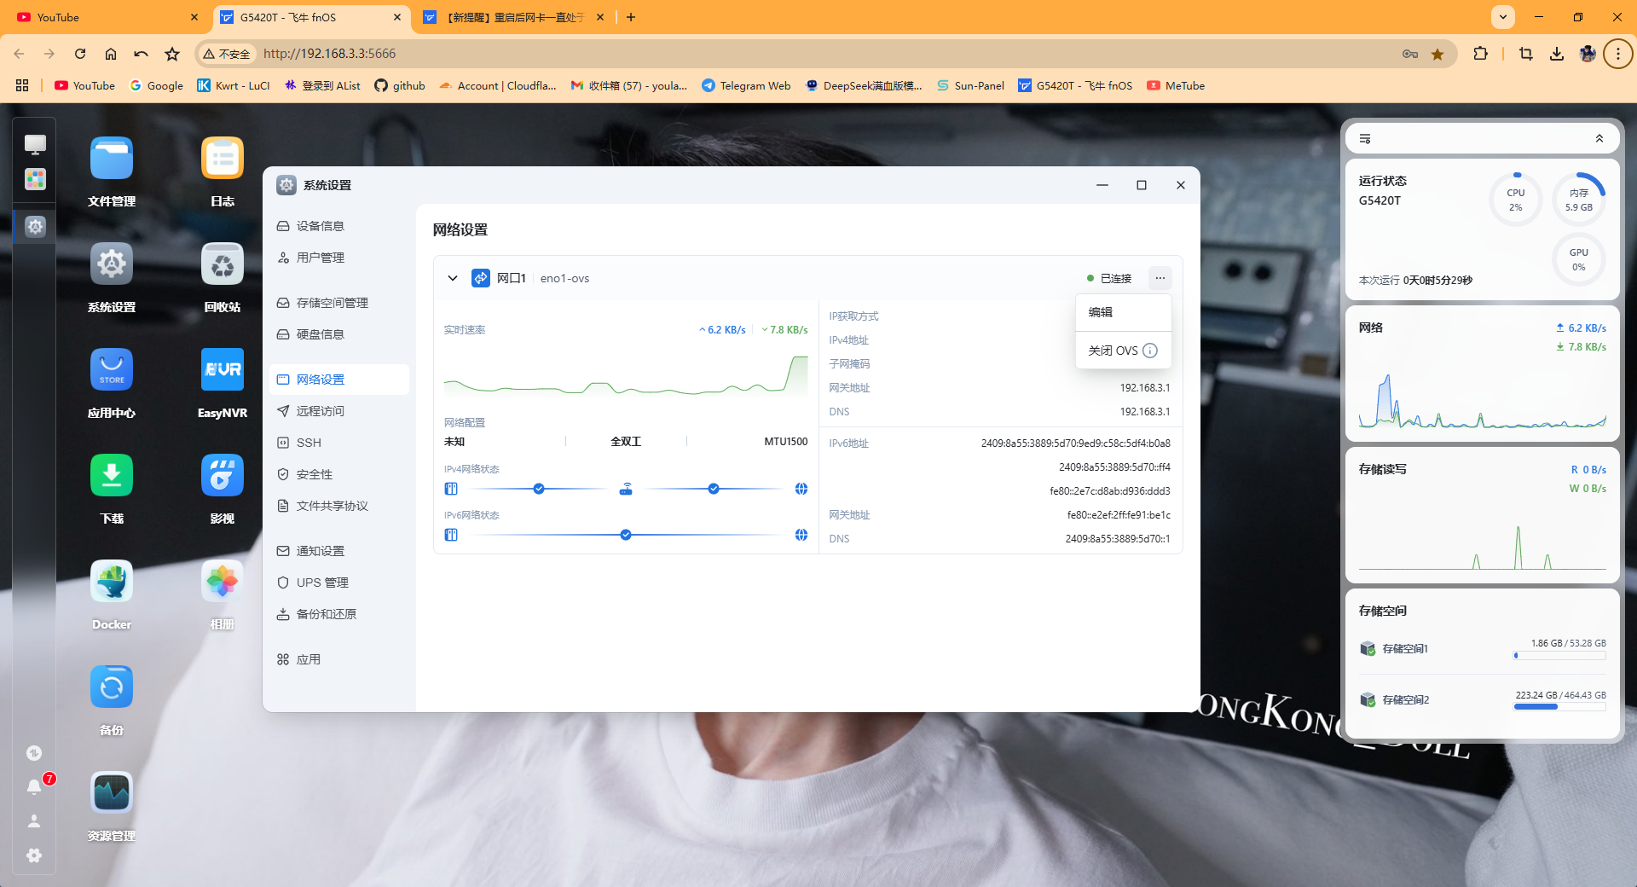Open the notification bell with badge 7

click(x=34, y=786)
